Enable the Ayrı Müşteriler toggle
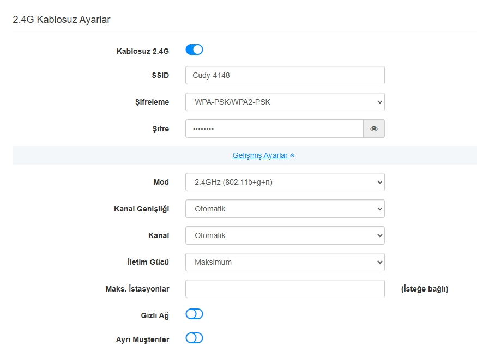 click(194, 338)
